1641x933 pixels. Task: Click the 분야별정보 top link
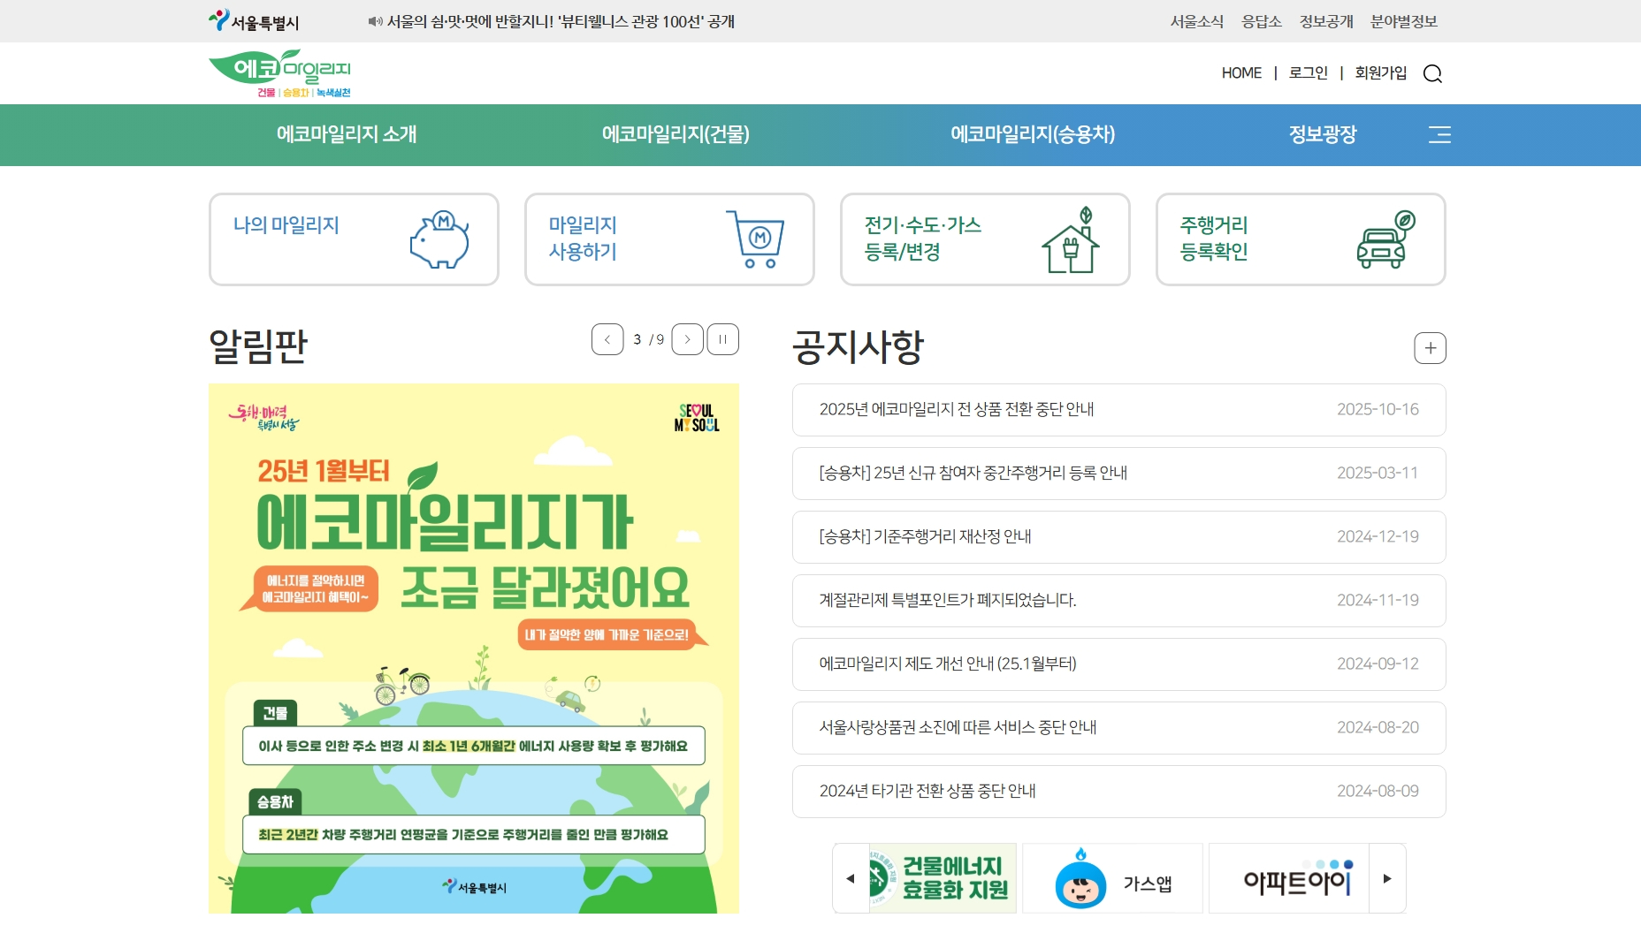click(x=1404, y=21)
